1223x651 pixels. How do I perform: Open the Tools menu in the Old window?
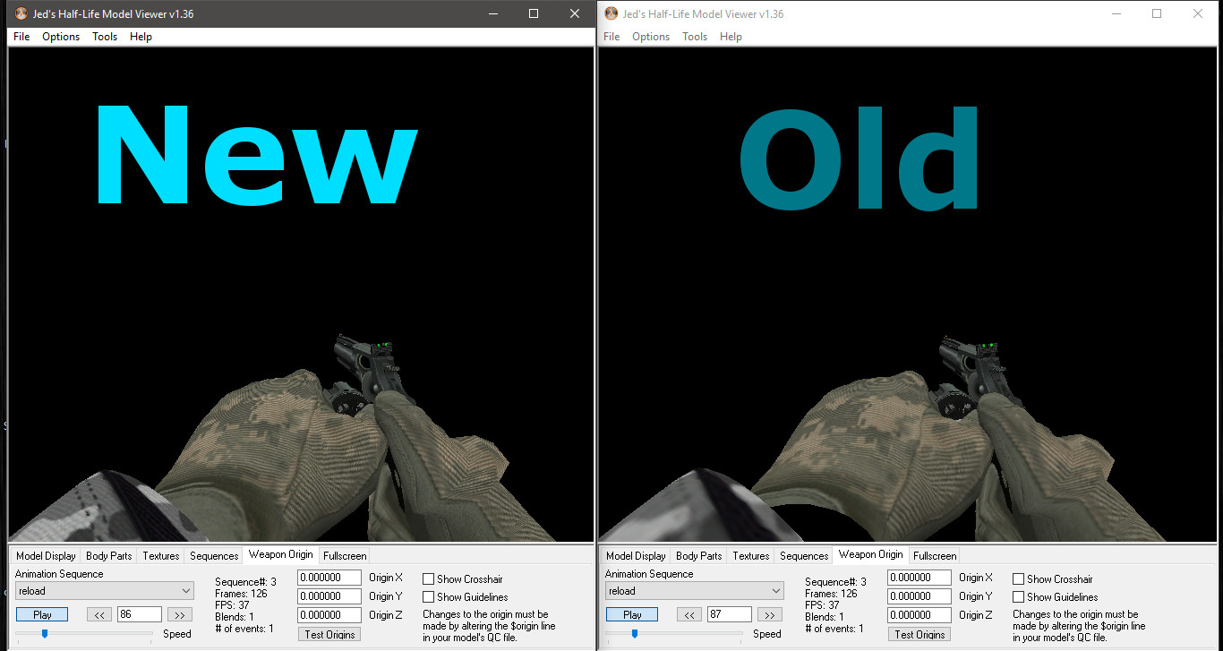(695, 37)
